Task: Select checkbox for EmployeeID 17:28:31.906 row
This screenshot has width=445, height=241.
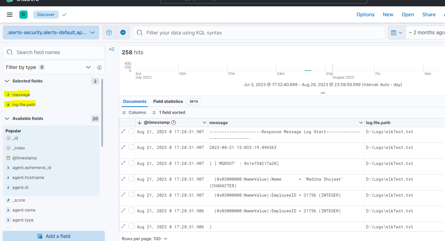Action: pyautogui.click(x=131, y=210)
